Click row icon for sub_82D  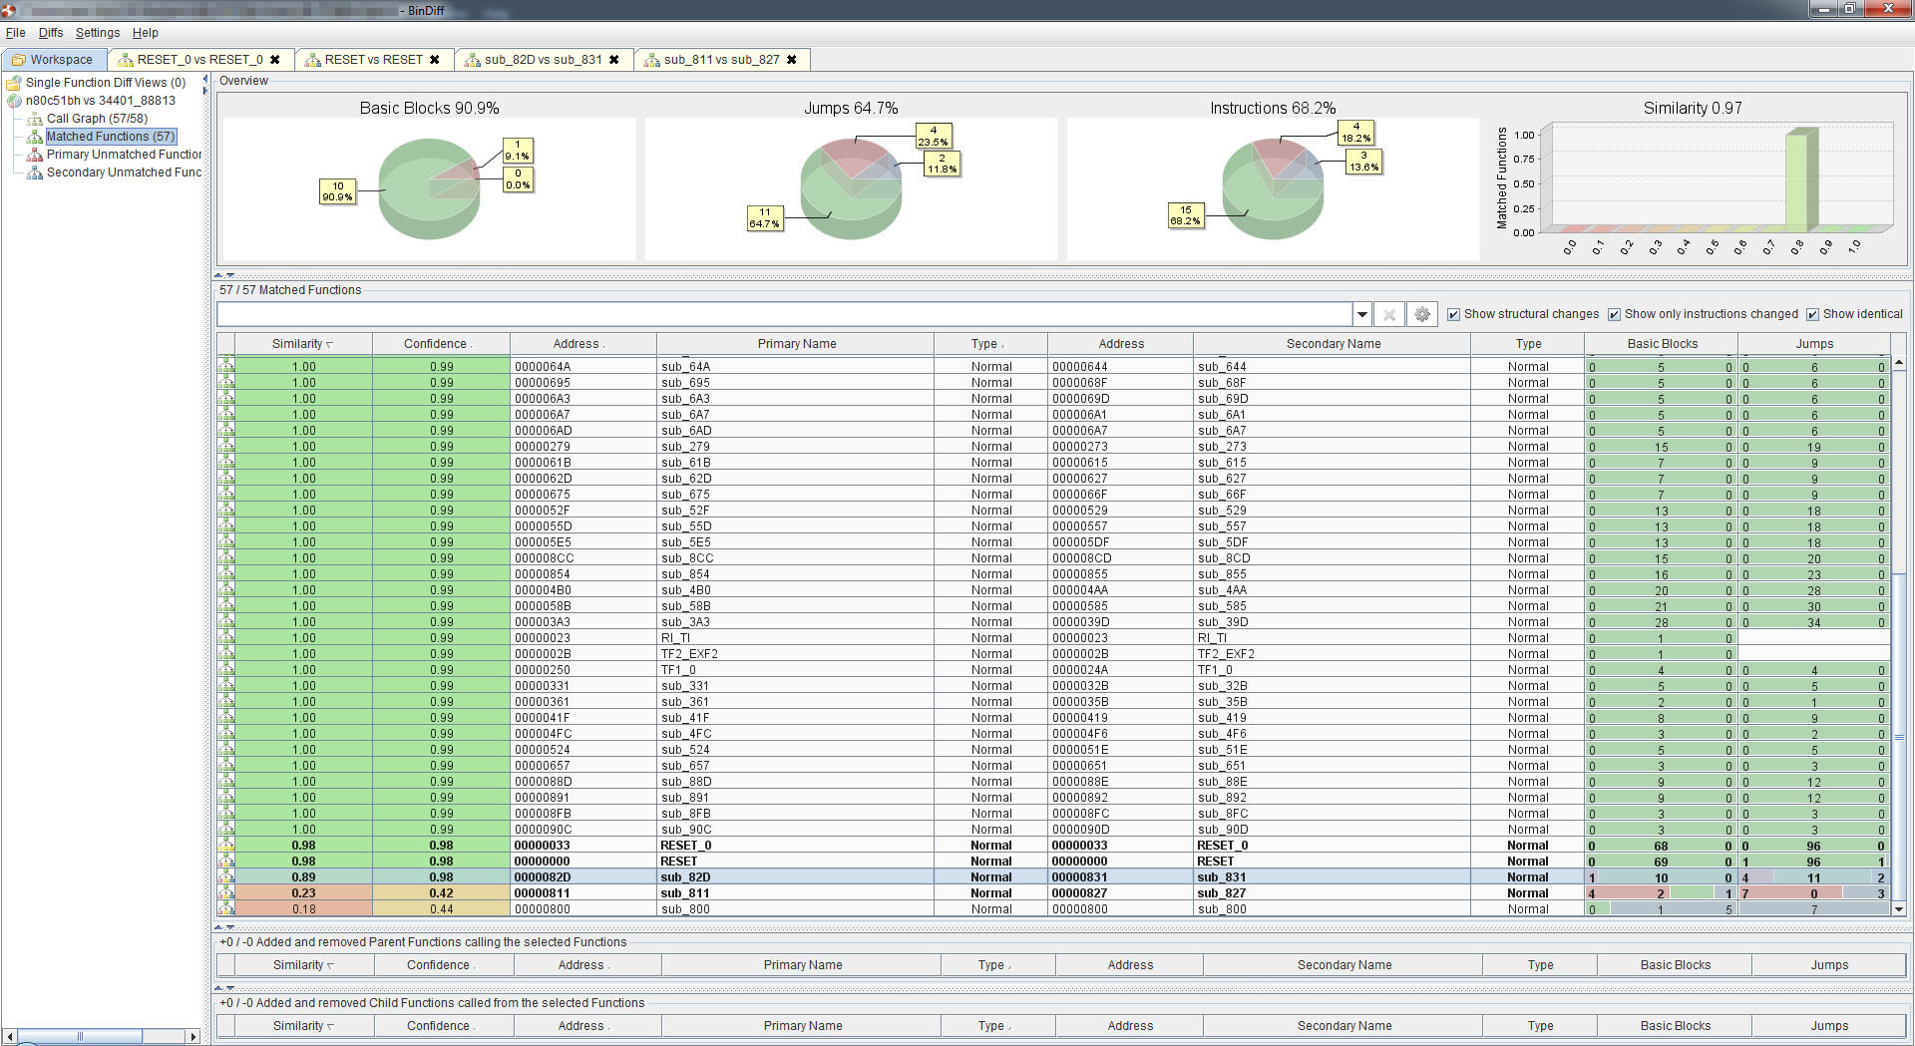[x=226, y=877]
